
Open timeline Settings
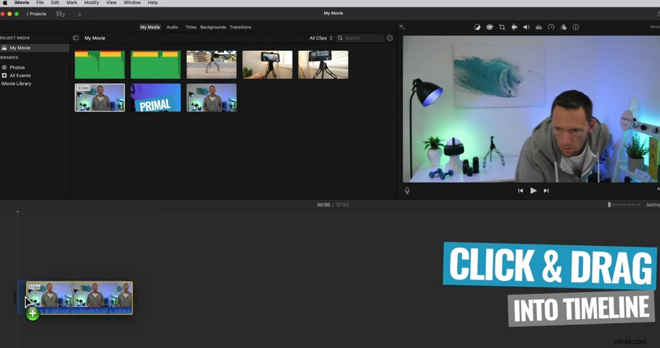coord(653,205)
